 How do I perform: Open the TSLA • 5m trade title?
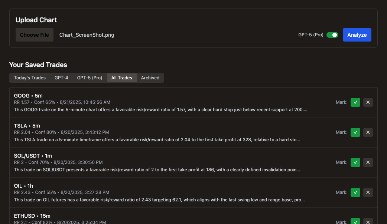pyautogui.click(x=27, y=126)
